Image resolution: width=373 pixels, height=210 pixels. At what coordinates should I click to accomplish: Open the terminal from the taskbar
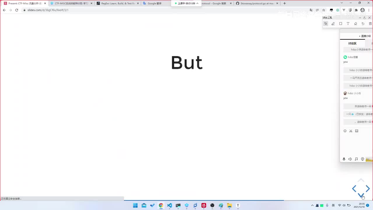178,205
